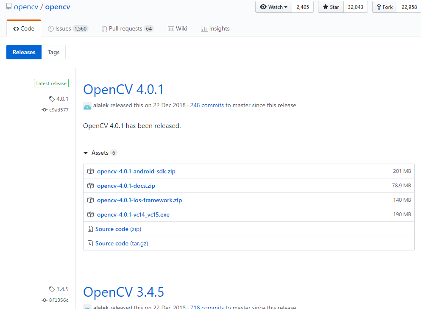421x309 pixels.
Task: Download Source code (tar.gz)
Action: tap(122, 243)
